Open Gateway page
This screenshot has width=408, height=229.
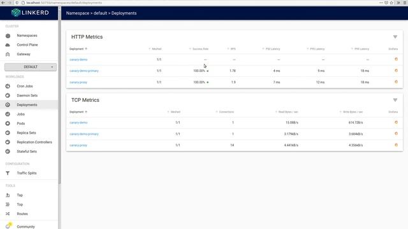(24, 54)
